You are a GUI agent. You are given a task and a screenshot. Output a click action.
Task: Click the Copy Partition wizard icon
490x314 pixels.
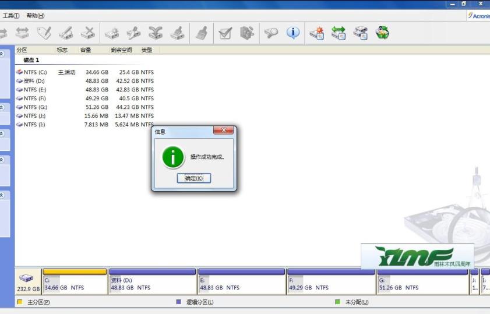pos(360,33)
